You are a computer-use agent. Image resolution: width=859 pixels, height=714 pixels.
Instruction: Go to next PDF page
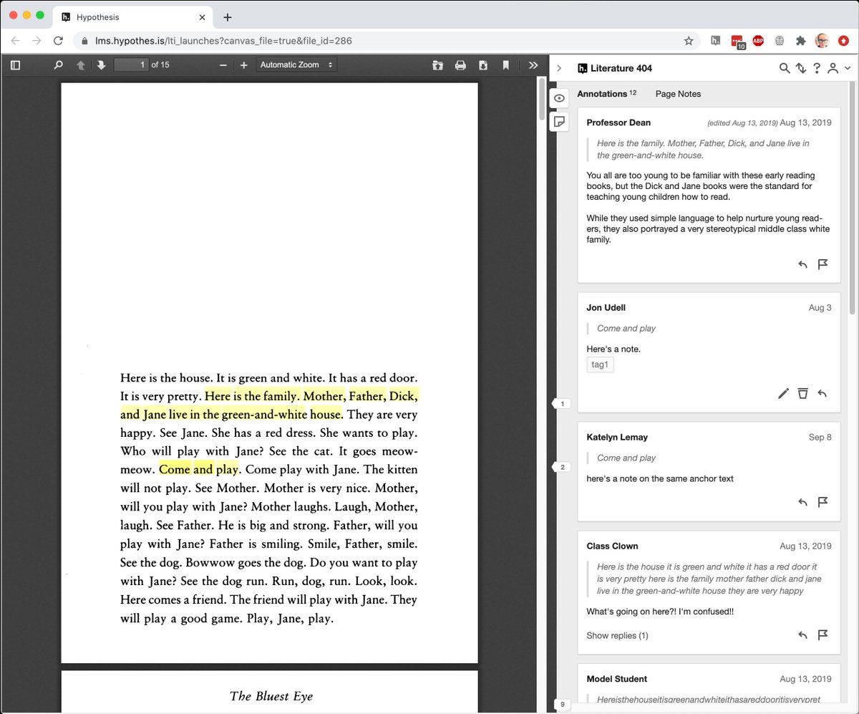(101, 65)
